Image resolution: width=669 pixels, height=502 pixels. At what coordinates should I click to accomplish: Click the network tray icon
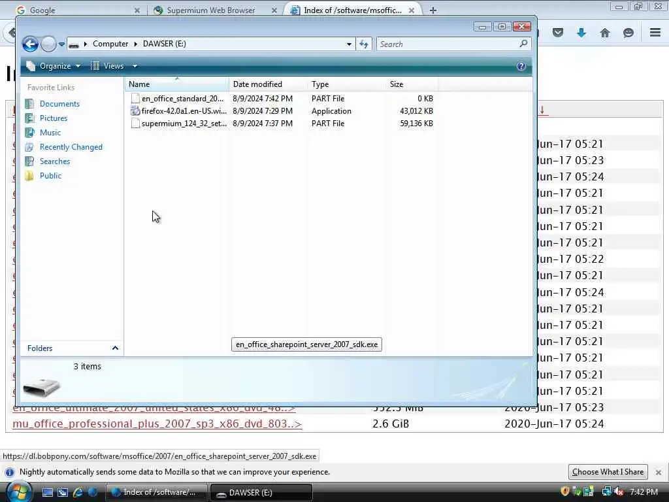click(606, 492)
